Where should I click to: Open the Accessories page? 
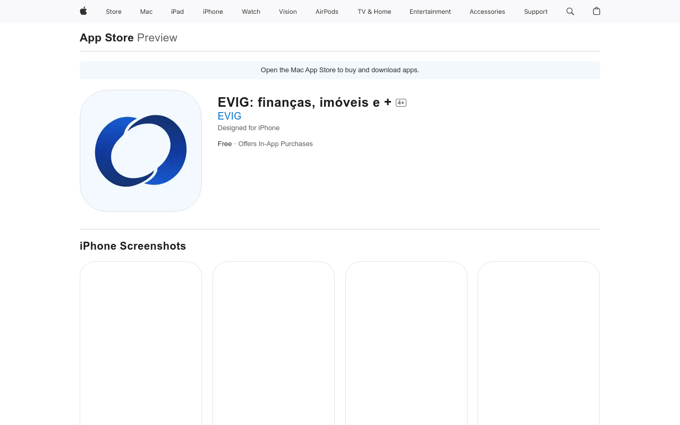pyautogui.click(x=486, y=11)
